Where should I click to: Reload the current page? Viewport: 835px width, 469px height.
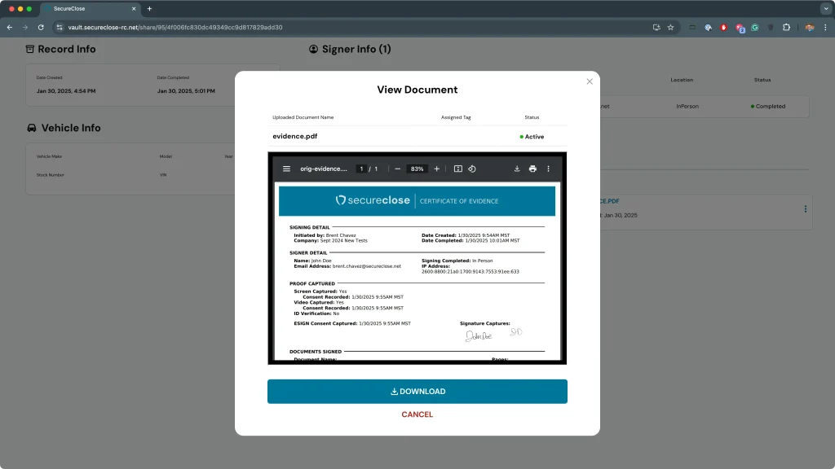point(41,27)
